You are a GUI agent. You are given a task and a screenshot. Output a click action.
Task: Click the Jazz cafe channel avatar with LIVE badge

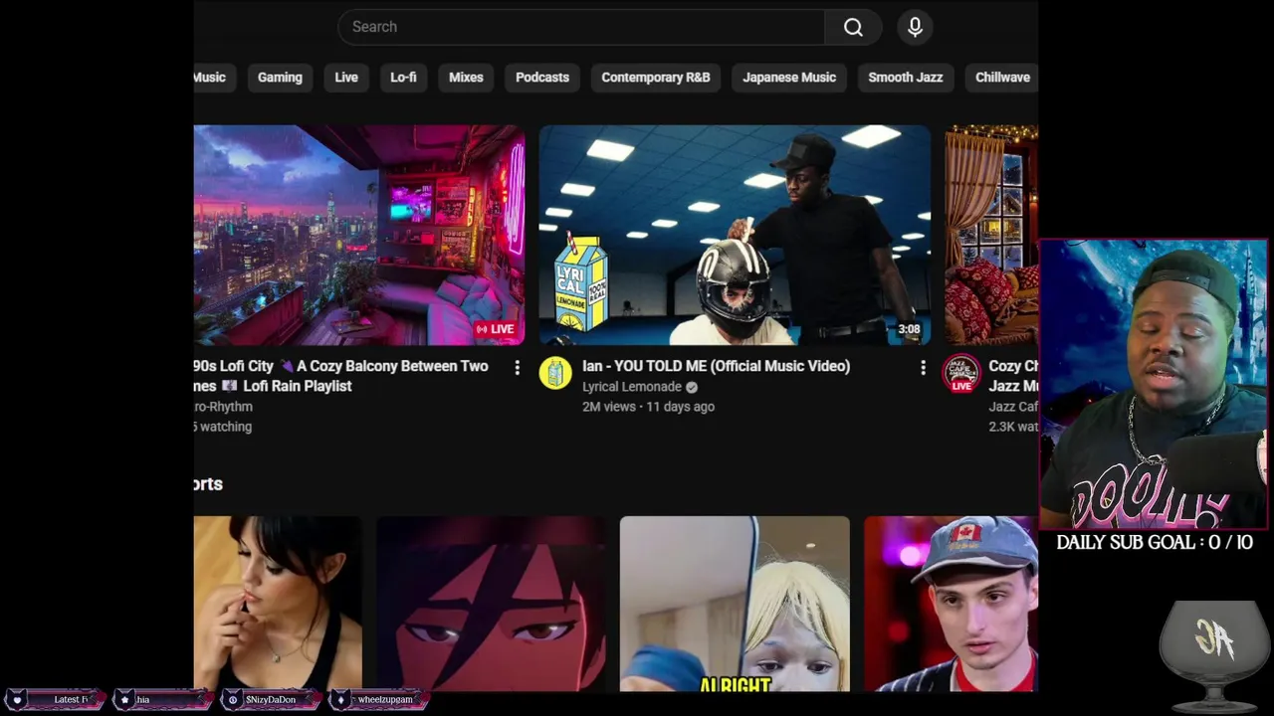pyautogui.click(x=961, y=374)
